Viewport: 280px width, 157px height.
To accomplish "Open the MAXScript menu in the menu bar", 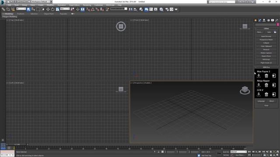I will pos(110,5).
